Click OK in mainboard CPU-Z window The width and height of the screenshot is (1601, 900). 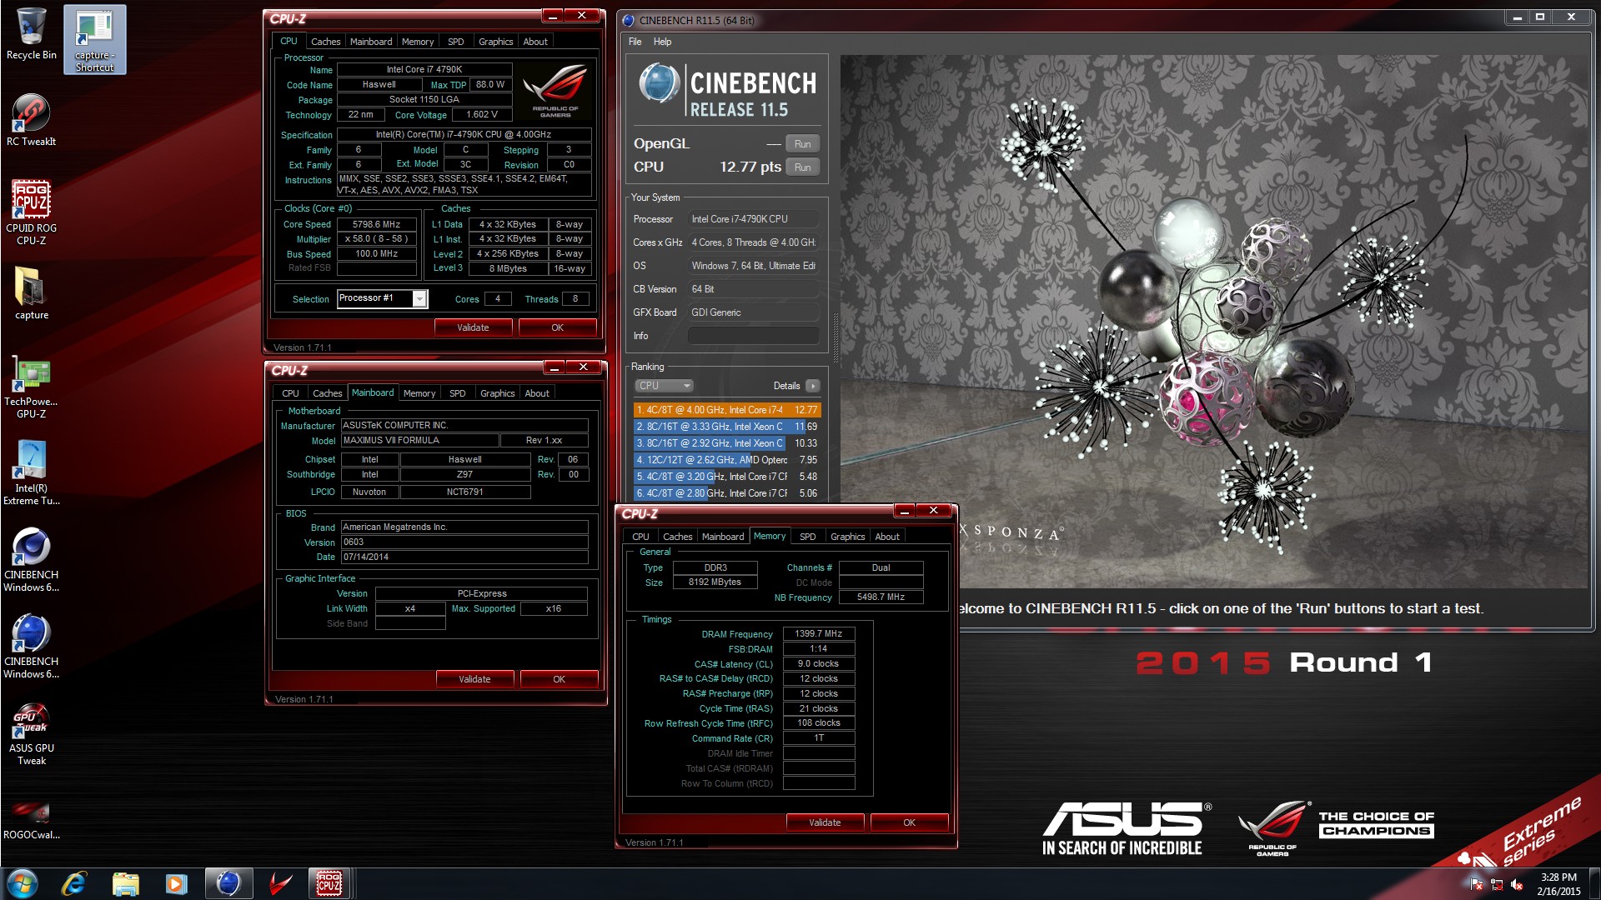pyautogui.click(x=559, y=679)
